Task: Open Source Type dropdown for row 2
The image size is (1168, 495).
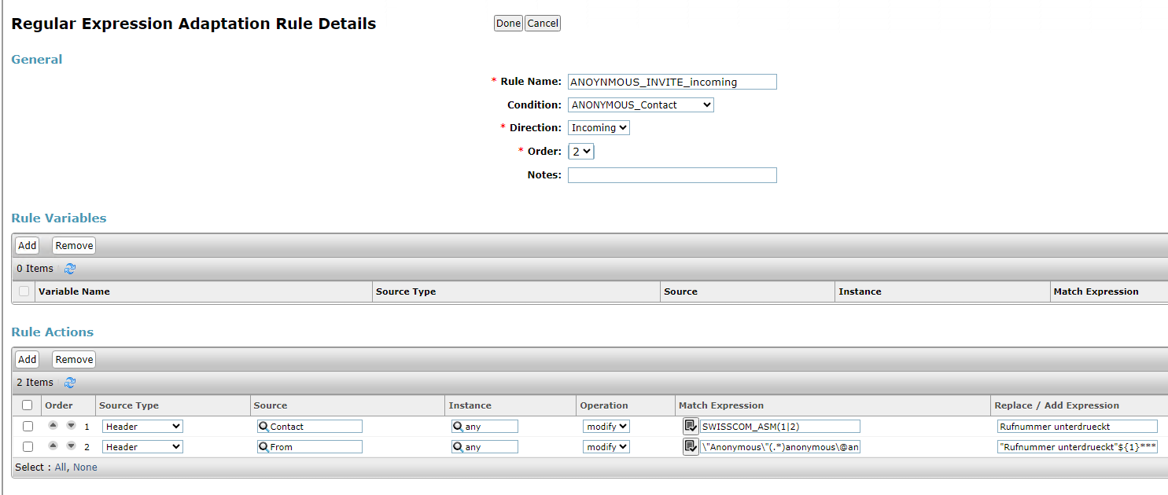Action: (142, 447)
